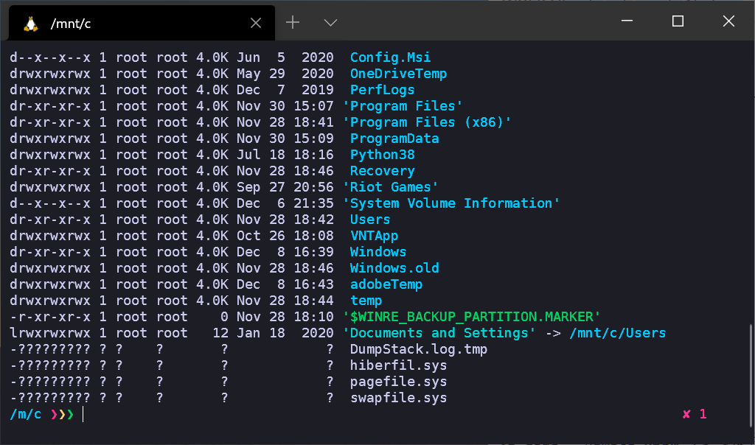755x445 pixels.
Task: Close the terminal window
Action: (728, 21)
